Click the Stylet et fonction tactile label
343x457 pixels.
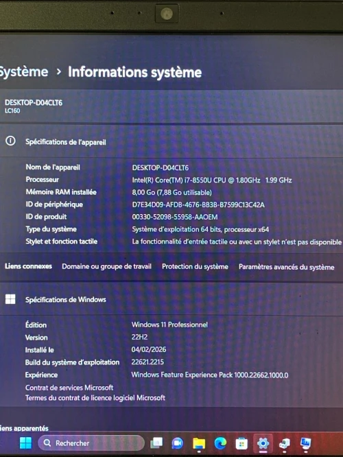62,242
